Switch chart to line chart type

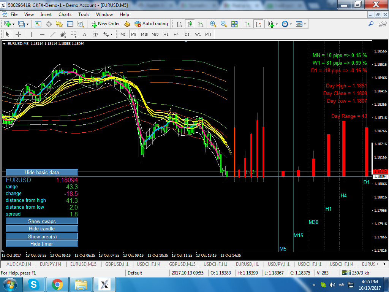click(201, 24)
